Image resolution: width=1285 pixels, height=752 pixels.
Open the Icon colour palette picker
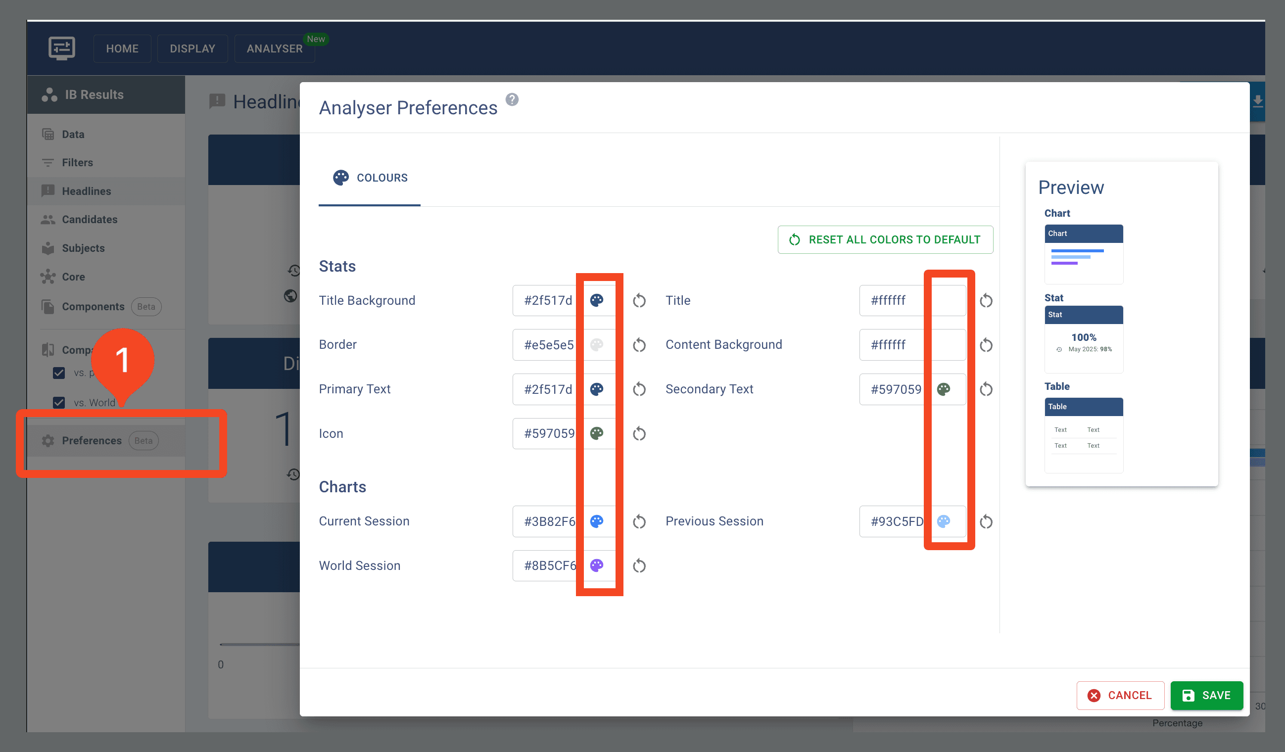pos(597,433)
